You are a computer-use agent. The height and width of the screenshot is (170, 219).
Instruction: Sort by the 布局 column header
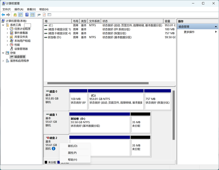(x=76, y=21)
